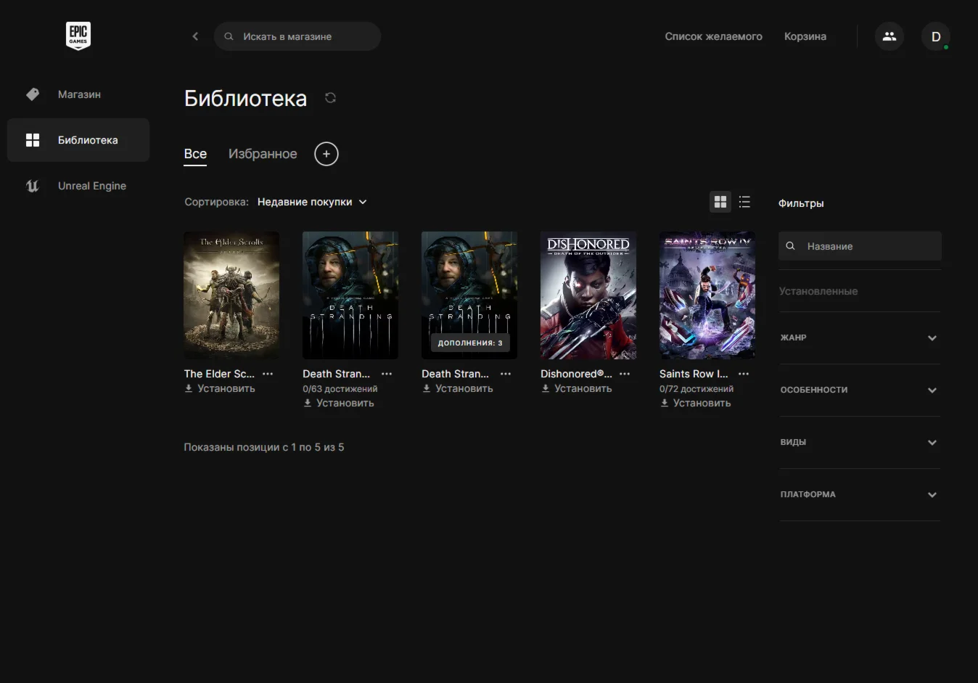Image resolution: width=978 pixels, height=683 pixels.
Task: Click 0/63 достижений under Death Stranding
Action: pyautogui.click(x=340, y=389)
